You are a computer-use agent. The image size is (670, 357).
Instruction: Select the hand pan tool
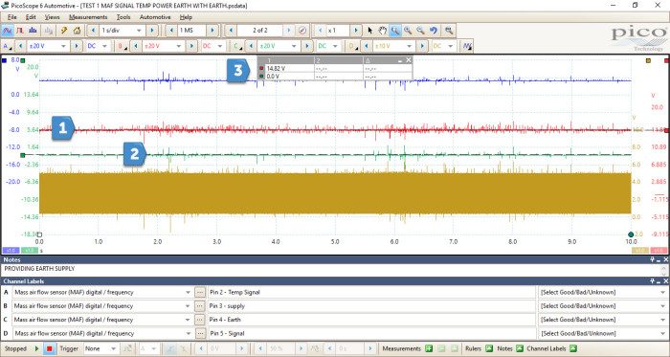click(383, 31)
